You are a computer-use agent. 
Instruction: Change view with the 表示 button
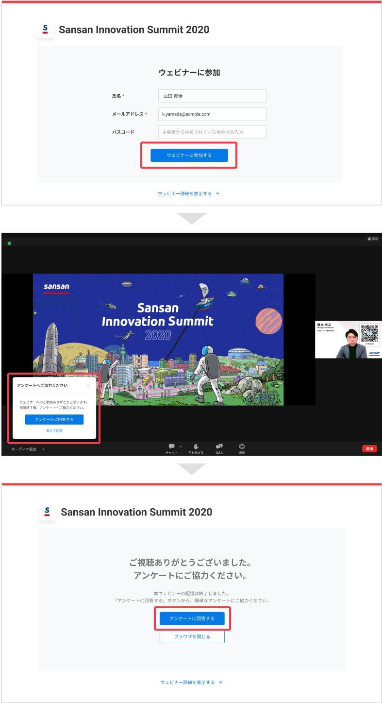pos(372,239)
